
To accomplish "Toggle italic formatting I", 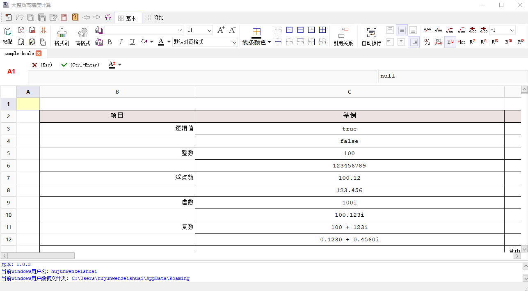I will point(121,42).
